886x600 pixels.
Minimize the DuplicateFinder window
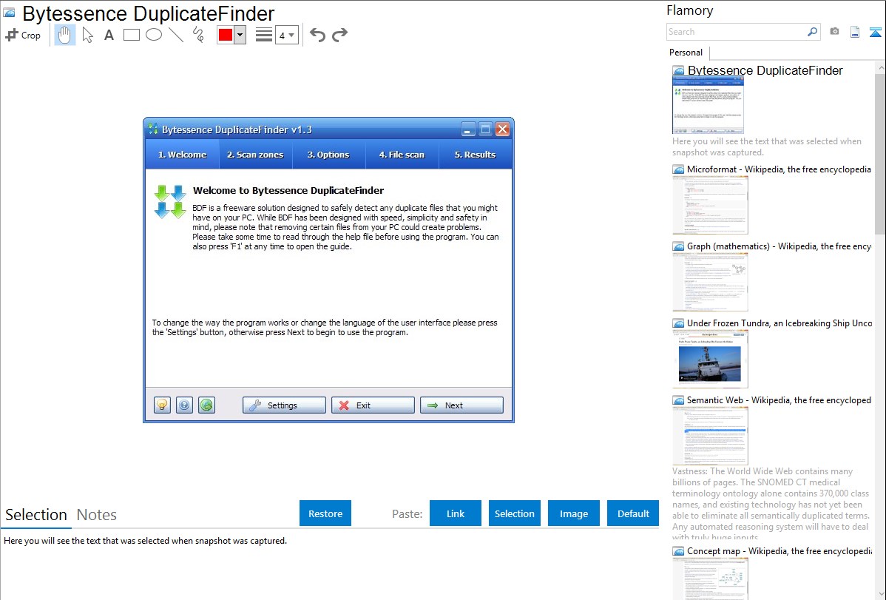[x=468, y=129]
